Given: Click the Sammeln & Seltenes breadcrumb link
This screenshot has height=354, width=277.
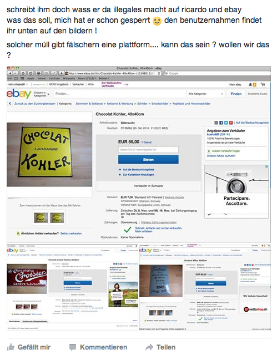Looking at the screenshot, I should (x=89, y=104).
